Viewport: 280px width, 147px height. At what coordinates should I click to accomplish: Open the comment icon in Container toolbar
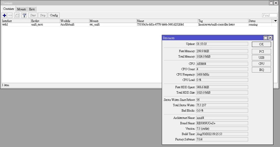(x=17, y=16)
